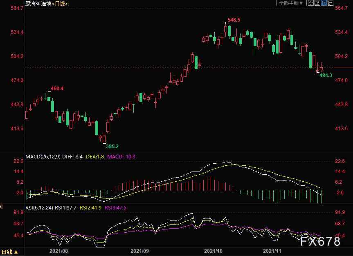
Task: Click the 395.2 low price marker
Action: coord(112,147)
